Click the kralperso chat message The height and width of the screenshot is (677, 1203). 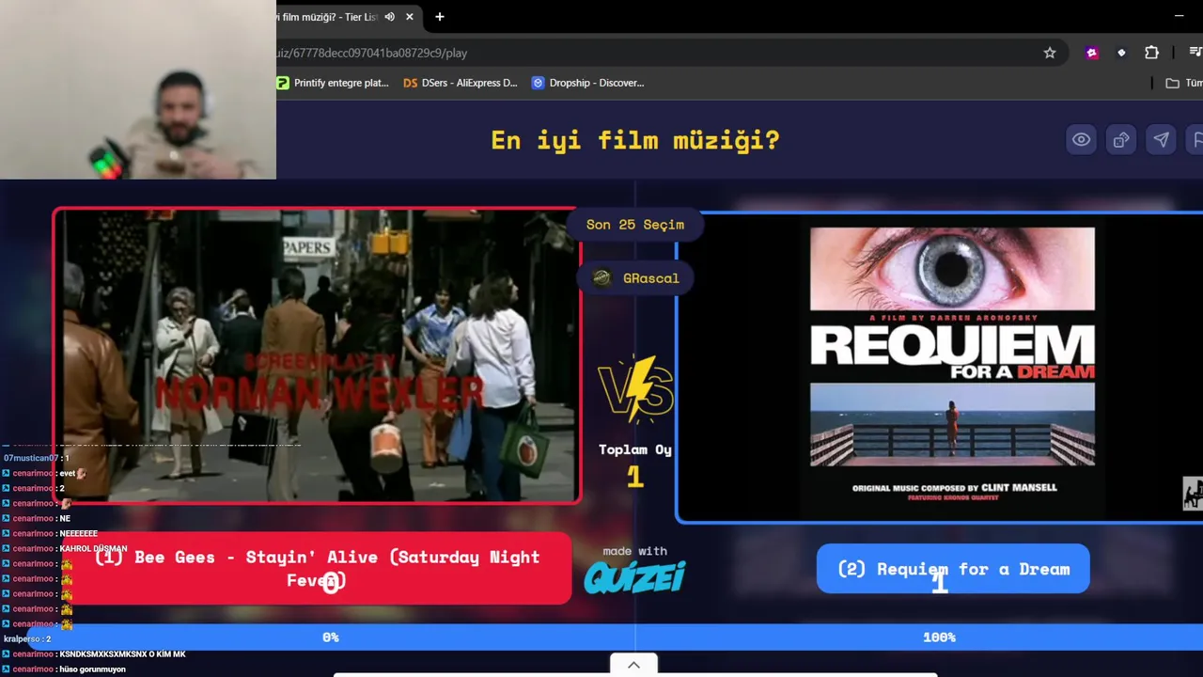(x=27, y=638)
